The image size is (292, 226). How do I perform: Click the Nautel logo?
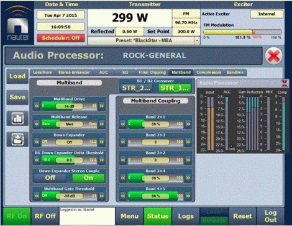[x=17, y=23]
